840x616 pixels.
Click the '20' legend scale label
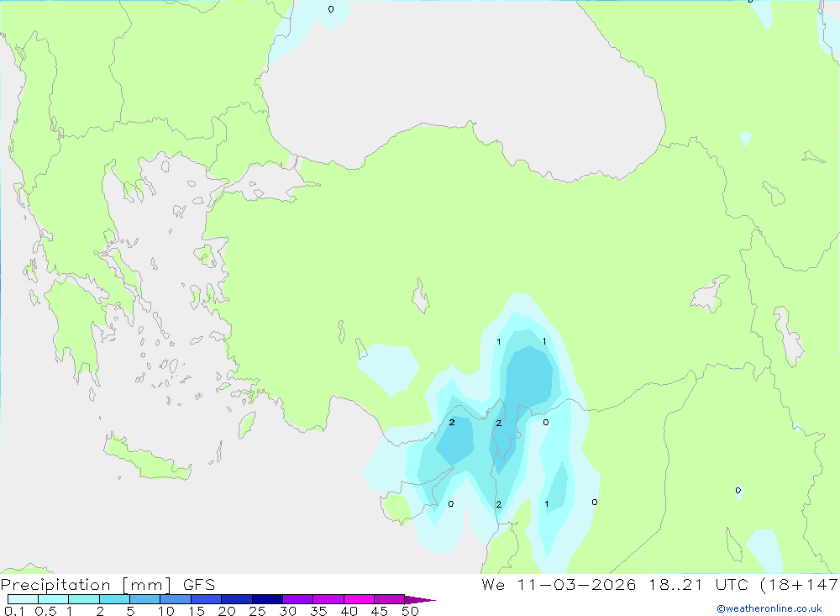click(227, 611)
